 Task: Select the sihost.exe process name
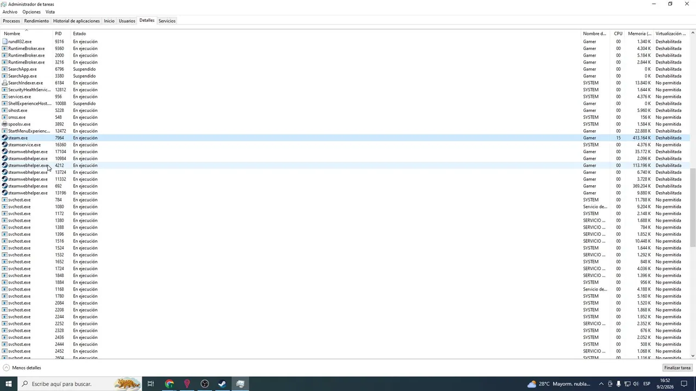coord(17,110)
